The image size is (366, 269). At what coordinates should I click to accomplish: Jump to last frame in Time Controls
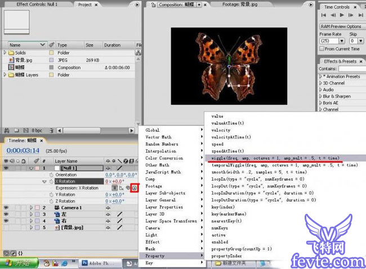pos(361,15)
